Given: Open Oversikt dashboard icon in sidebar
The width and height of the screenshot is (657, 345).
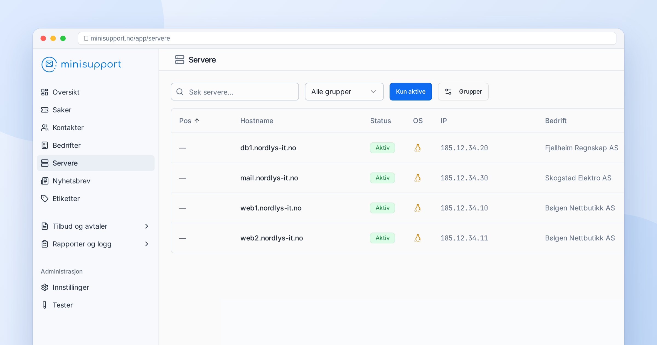Looking at the screenshot, I should click(x=45, y=92).
